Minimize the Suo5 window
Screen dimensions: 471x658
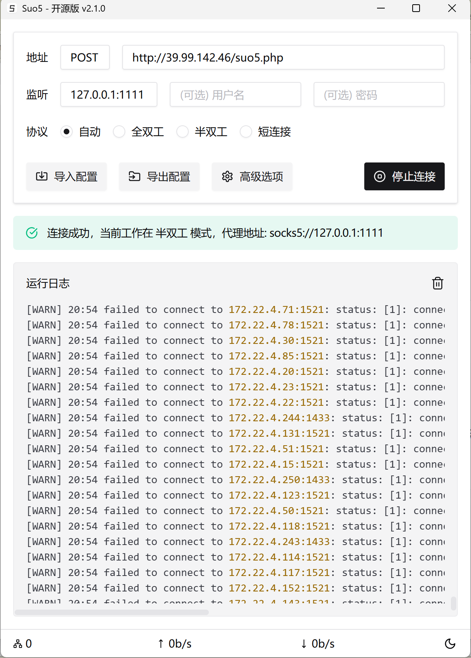(x=381, y=8)
